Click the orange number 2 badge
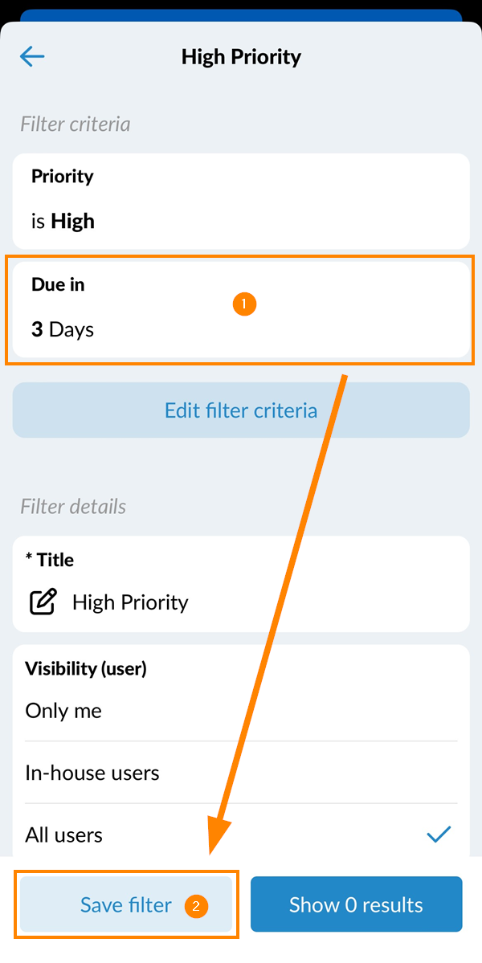Image resolution: width=482 pixels, height=963 pixels. pos(196,906)
